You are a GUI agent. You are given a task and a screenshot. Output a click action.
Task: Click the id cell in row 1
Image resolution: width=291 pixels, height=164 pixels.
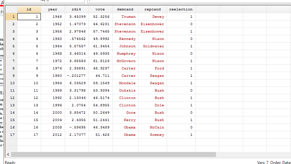coord(29,17)
